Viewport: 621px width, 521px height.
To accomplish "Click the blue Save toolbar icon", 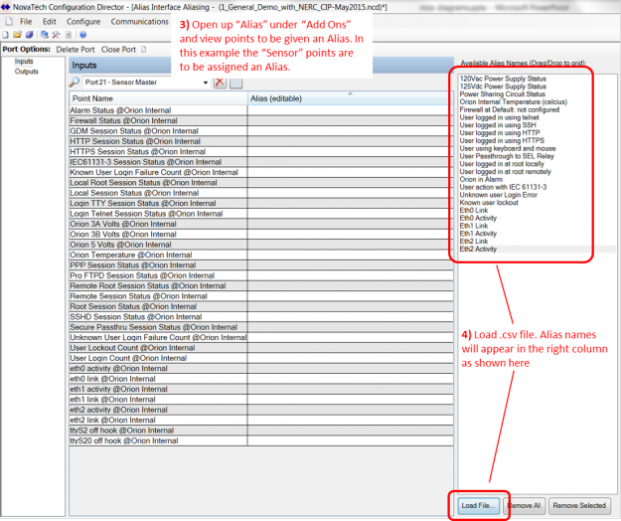I will coord(29,35).
